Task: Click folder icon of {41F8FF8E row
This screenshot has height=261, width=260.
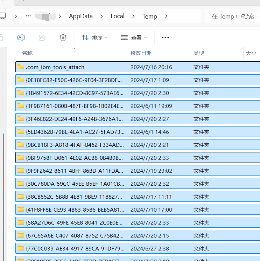Action: point(21,209)
